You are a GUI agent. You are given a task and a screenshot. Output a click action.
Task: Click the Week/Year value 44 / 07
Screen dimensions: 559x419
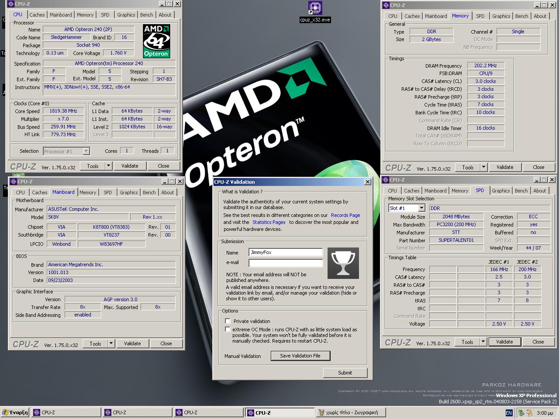click(533, 248)
